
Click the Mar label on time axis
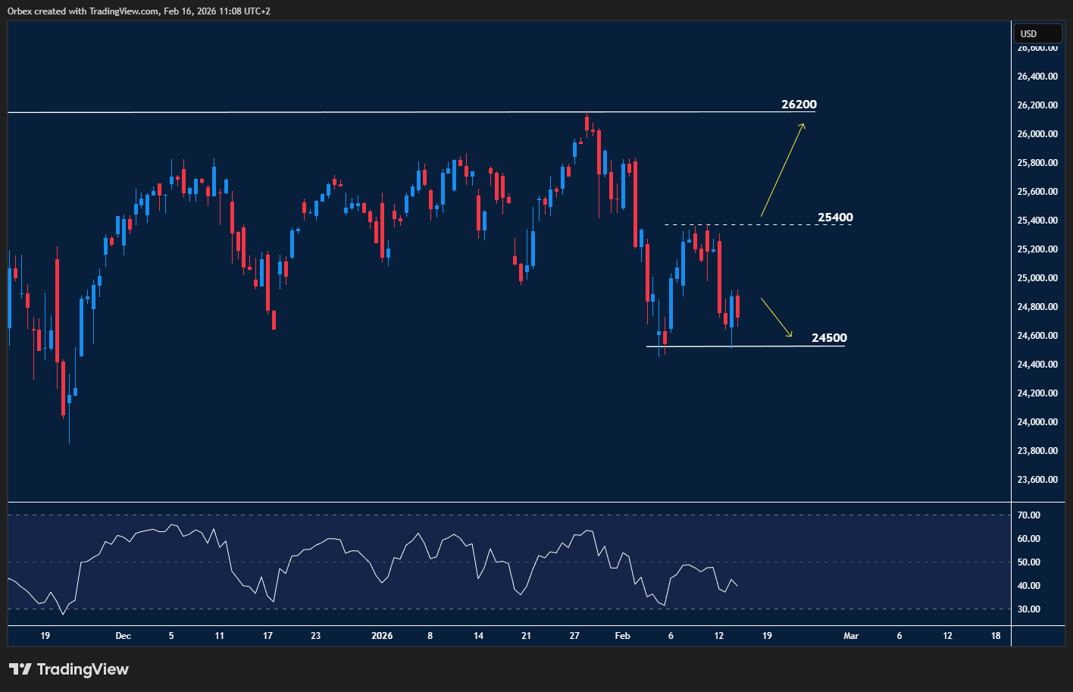click(x=851, y=636)
